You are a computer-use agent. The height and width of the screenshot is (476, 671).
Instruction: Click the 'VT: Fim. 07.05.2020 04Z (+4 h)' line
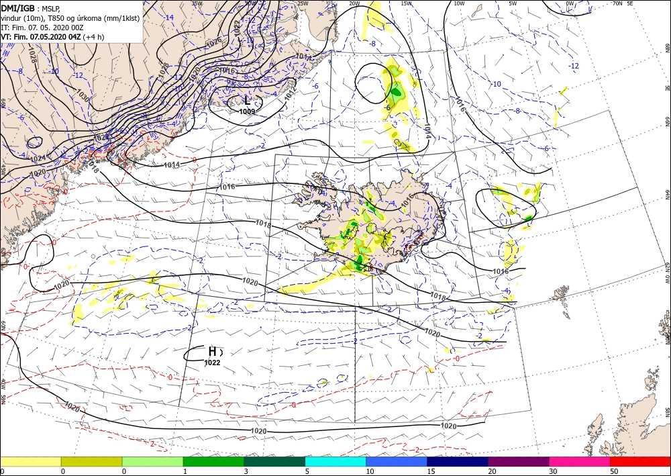(x=52, y=37)
